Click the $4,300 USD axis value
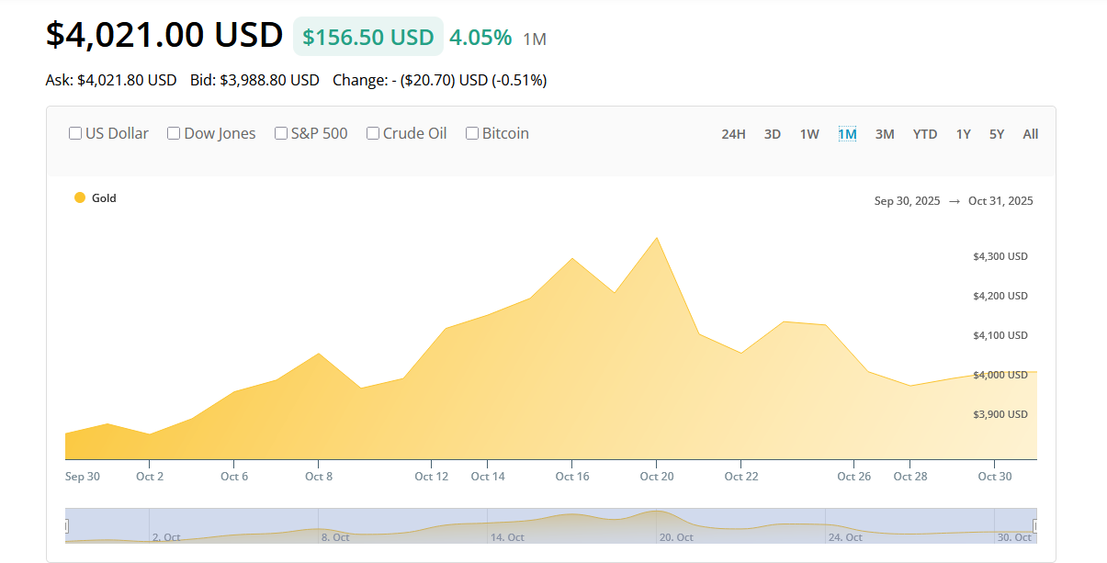The image size is (1107, 563). (1000, 256)
